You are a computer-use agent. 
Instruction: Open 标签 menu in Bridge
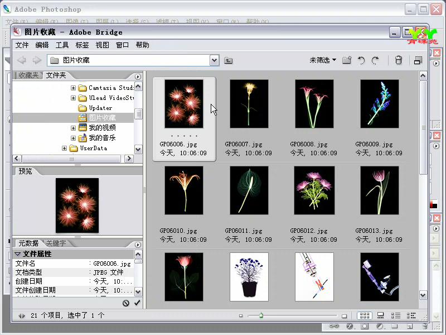pyautogui.click(x=82, y=45)
